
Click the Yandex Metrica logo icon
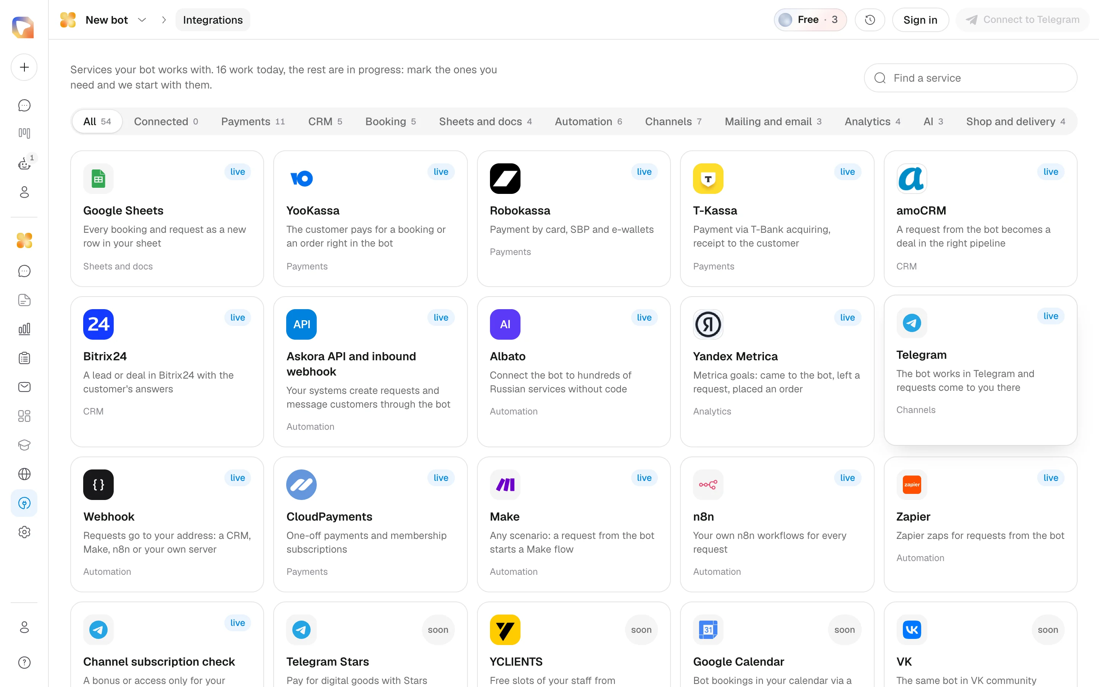point(708,324)
